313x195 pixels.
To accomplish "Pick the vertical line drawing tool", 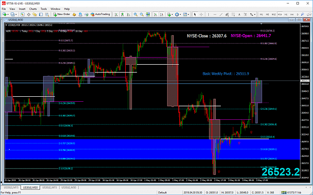I will pos(208,15).
